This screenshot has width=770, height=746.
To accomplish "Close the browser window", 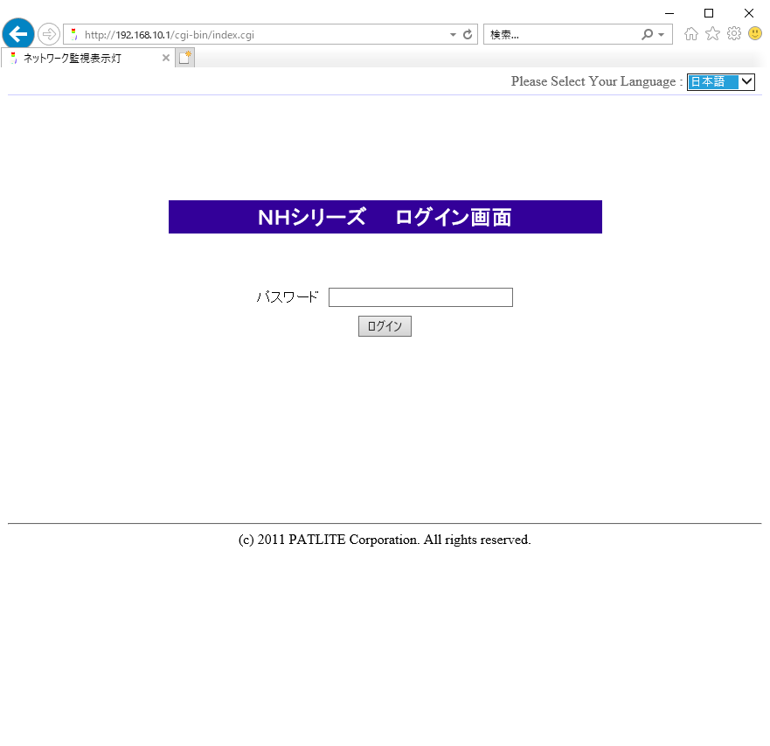I will click(x=748, y=13).
